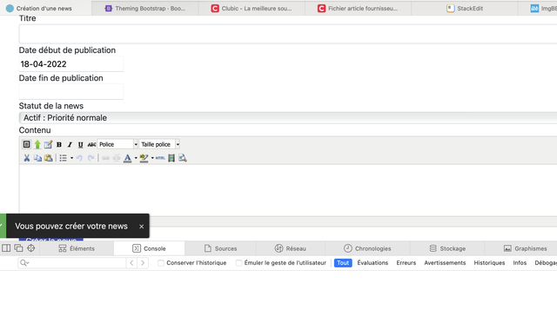Screen dimensions: 557x316
Task: Open the Console inspector tab
Action: click(149, 248)
